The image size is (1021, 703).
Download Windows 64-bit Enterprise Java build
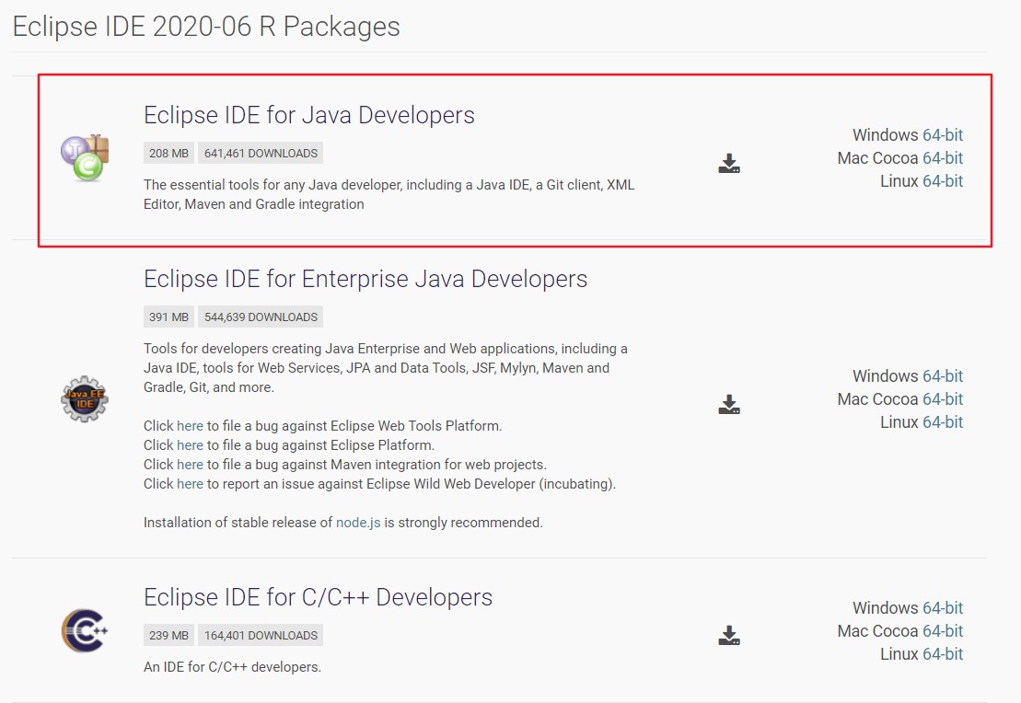(942, 376)
